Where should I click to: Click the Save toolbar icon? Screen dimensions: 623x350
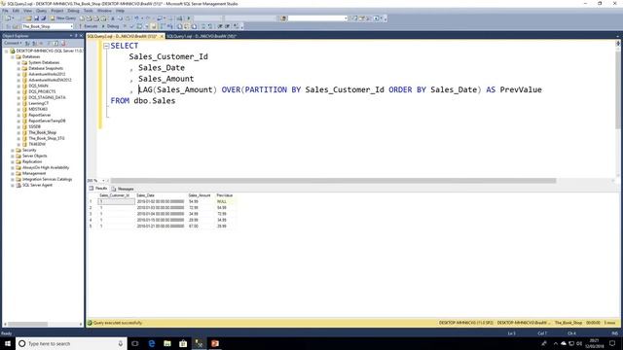click(37, 18)
